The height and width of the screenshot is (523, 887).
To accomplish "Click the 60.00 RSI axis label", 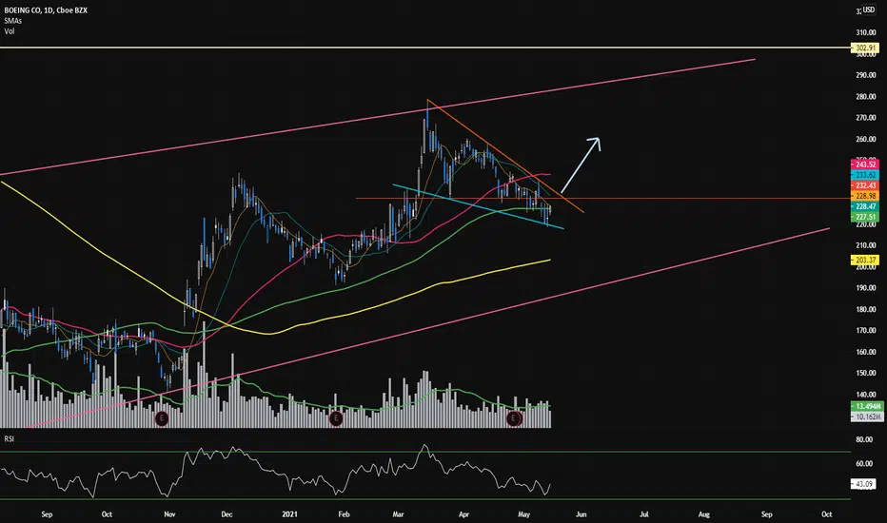I will tap(864, 464).
